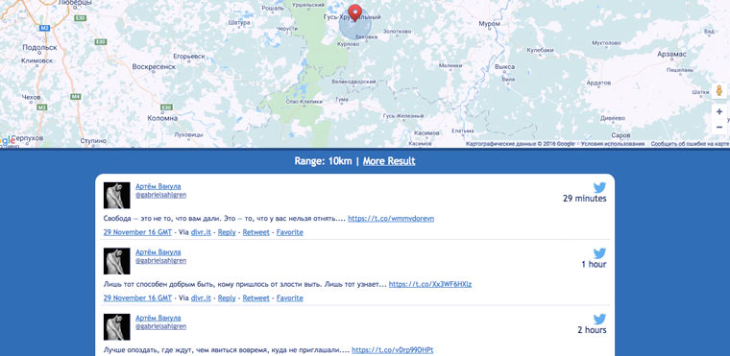Viewport: 730px width, 356px height.
Task: Click Twitter bird icon on 2 hours tweet
Action: coord(599,319)
